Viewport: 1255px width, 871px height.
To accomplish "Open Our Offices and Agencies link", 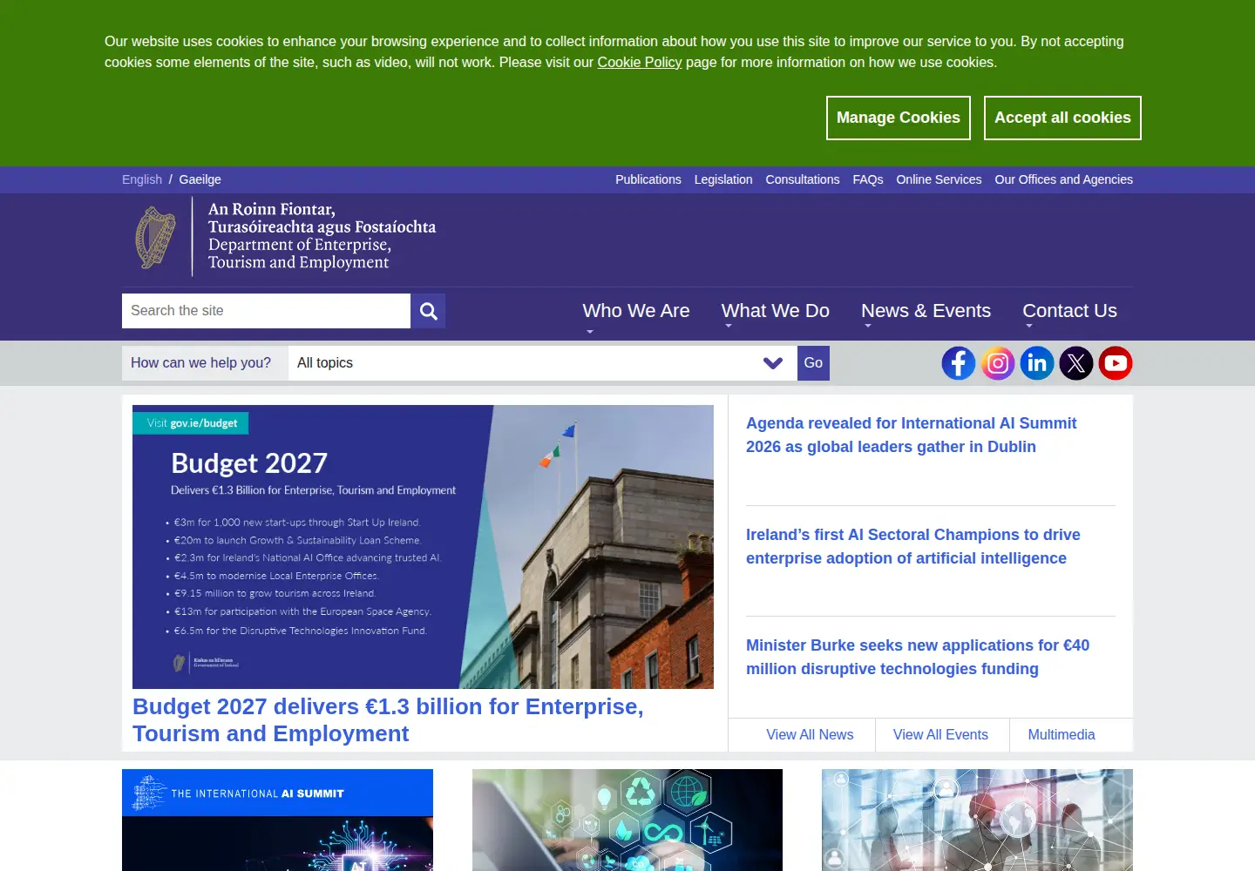I will coord(1064,179).
